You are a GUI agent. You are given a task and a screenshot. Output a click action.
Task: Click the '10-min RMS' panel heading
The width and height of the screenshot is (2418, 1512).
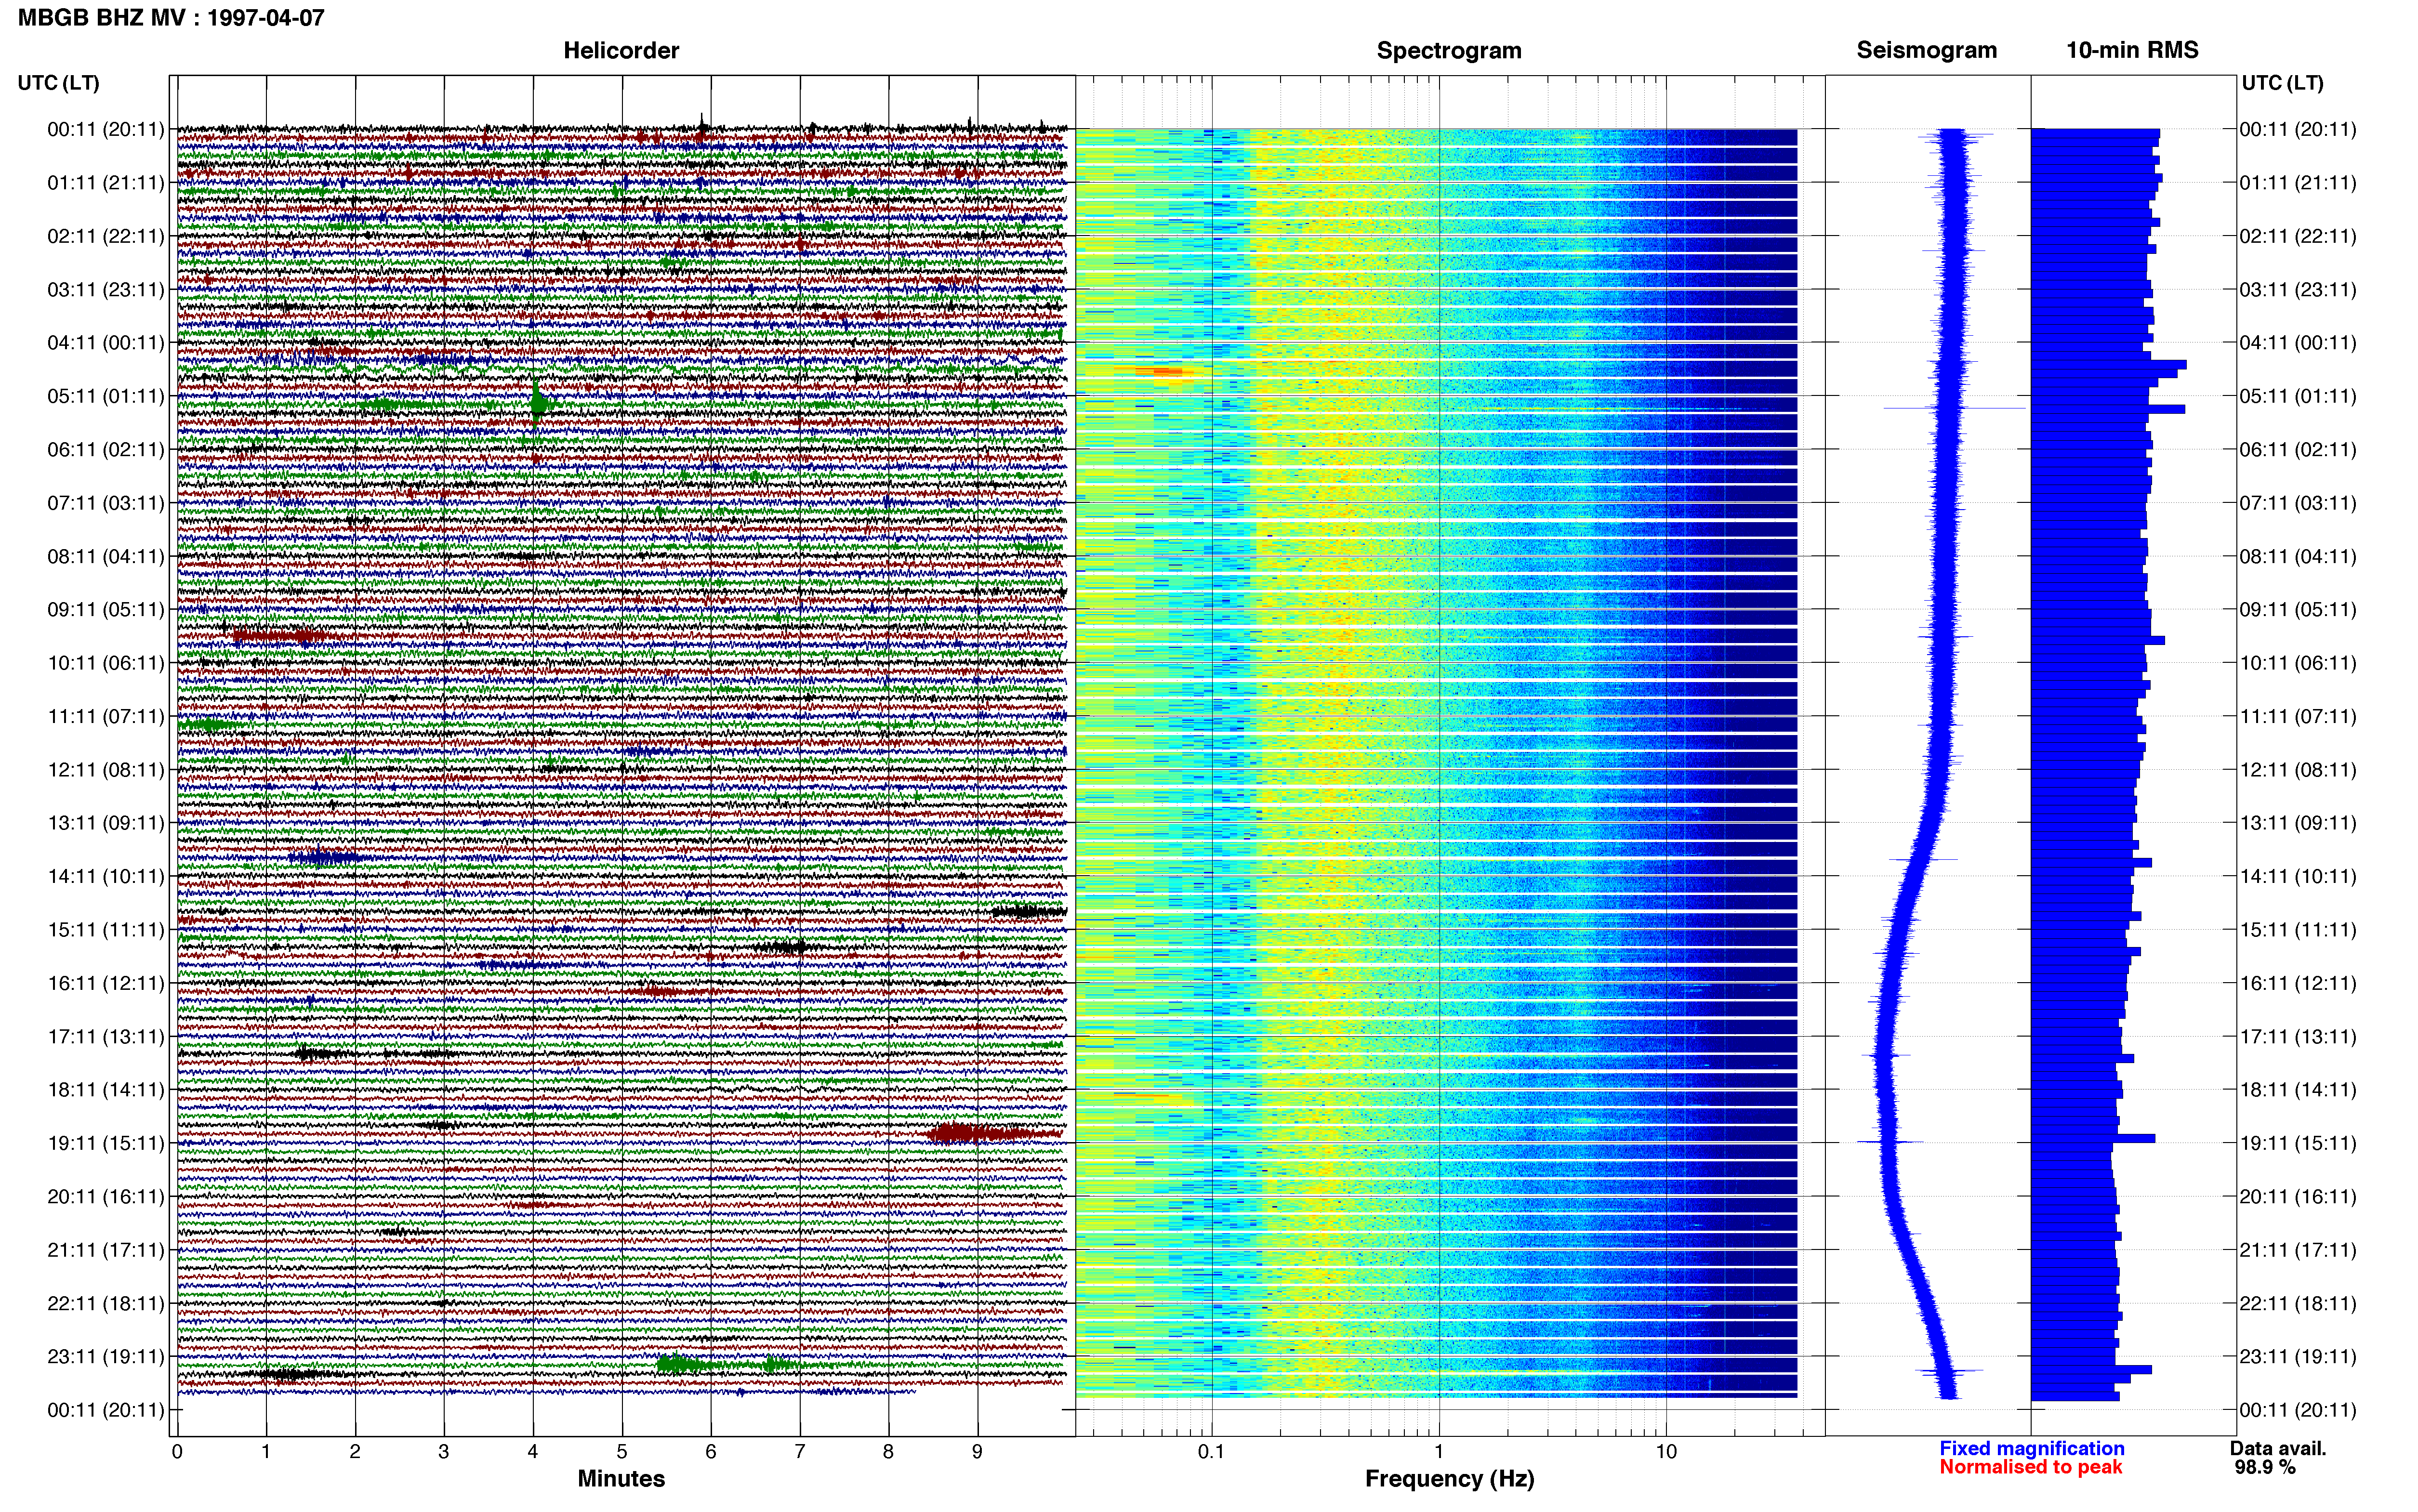click(2132, 50)
